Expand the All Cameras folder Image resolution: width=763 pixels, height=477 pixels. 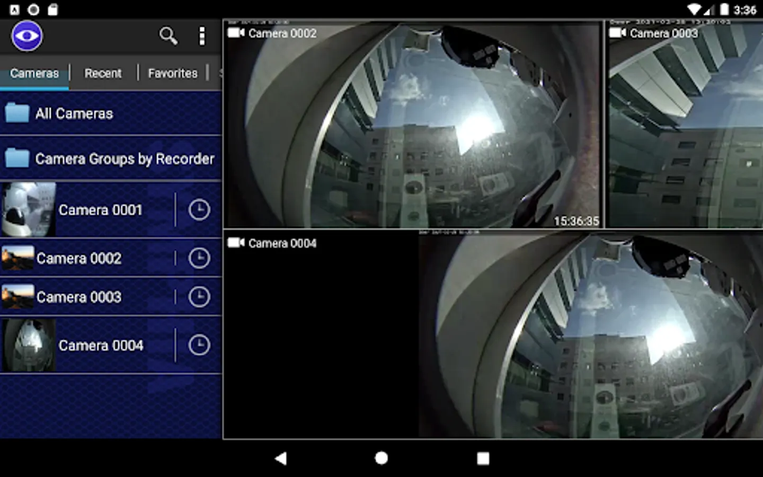coord(111,113)
